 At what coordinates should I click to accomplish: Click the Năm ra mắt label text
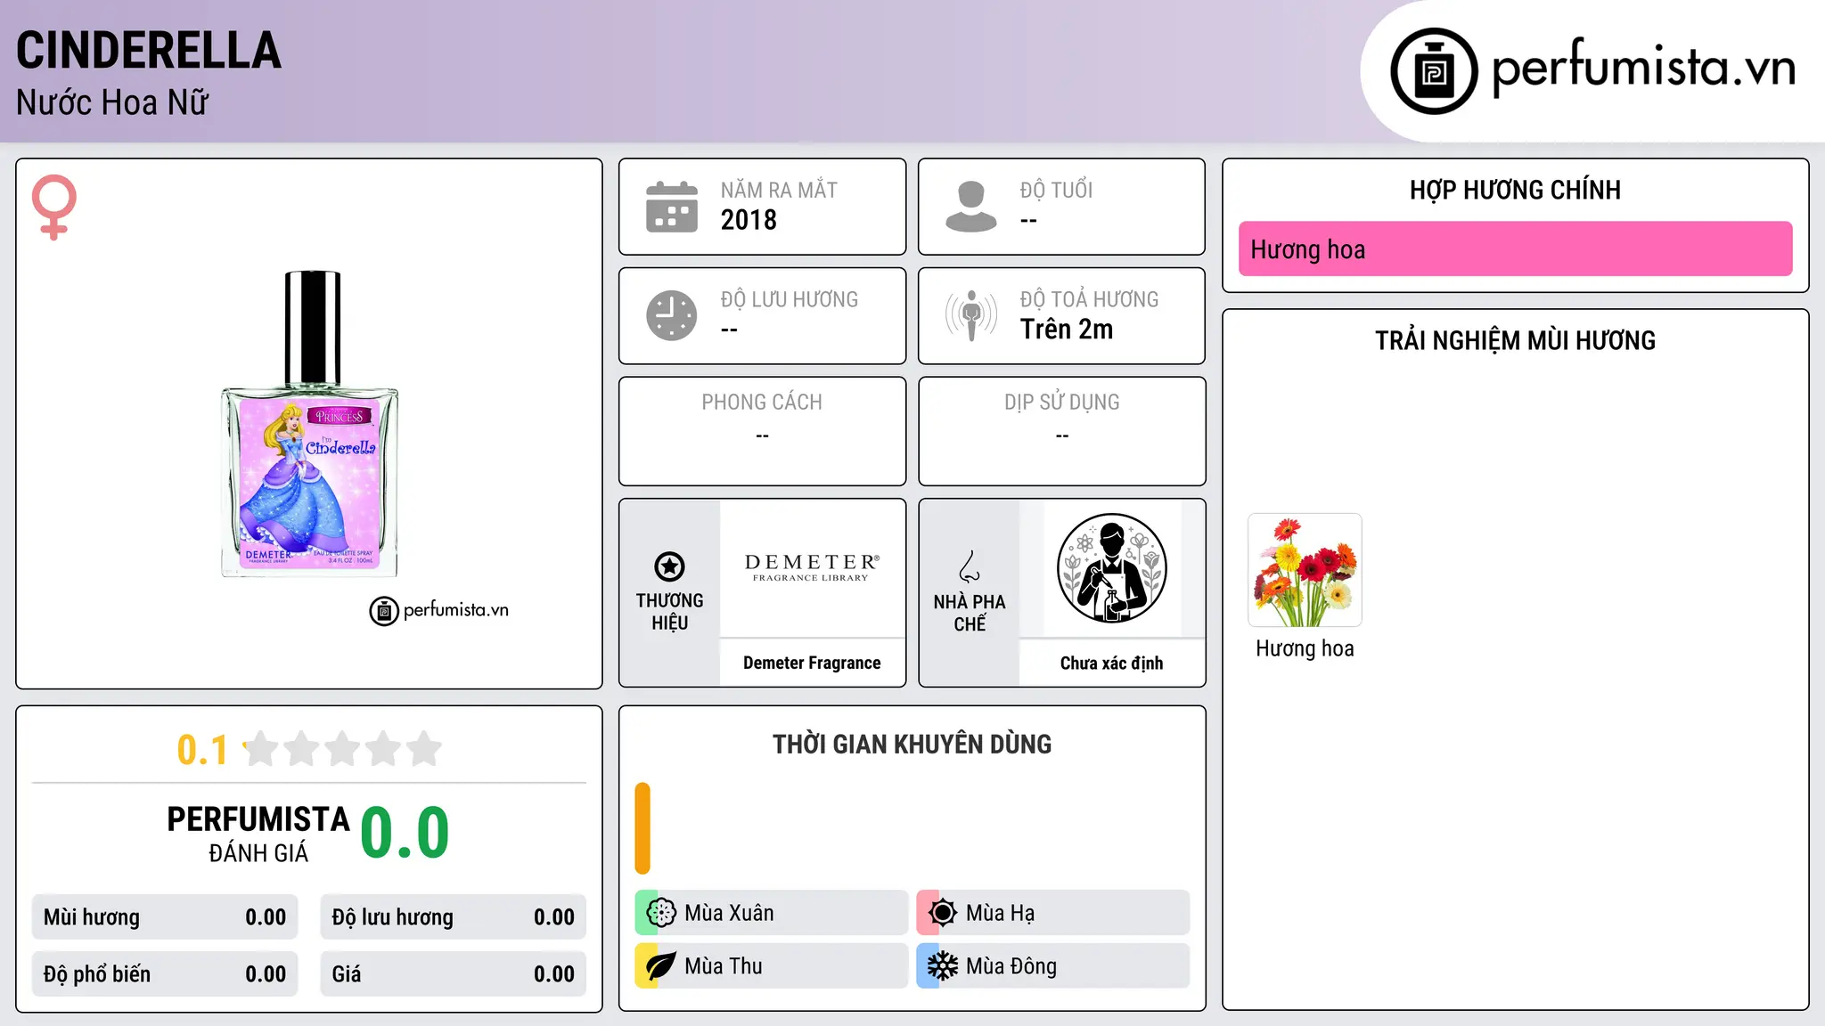coord(779,190)
